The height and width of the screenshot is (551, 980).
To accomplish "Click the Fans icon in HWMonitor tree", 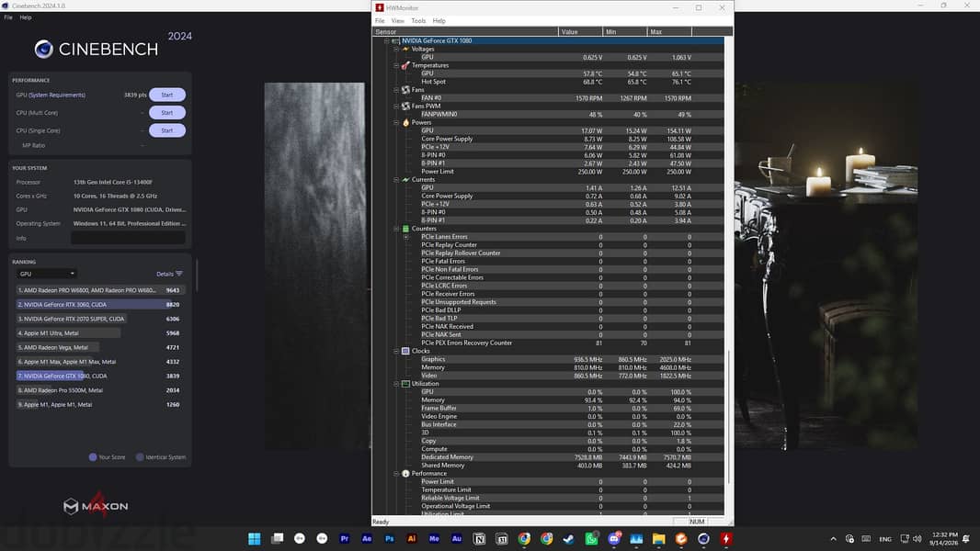I will pyautogui.click(x=405, y=90).
